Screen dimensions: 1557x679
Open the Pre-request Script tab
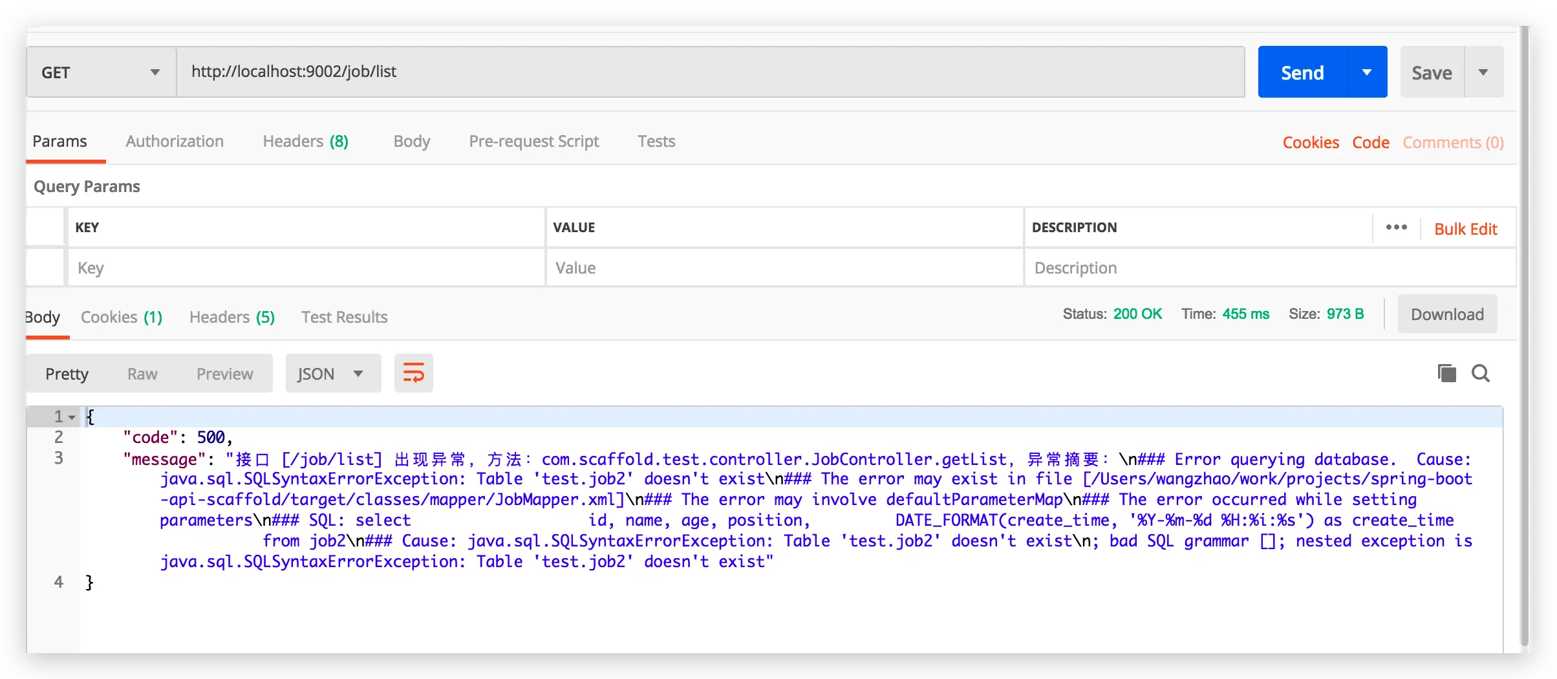533,141
